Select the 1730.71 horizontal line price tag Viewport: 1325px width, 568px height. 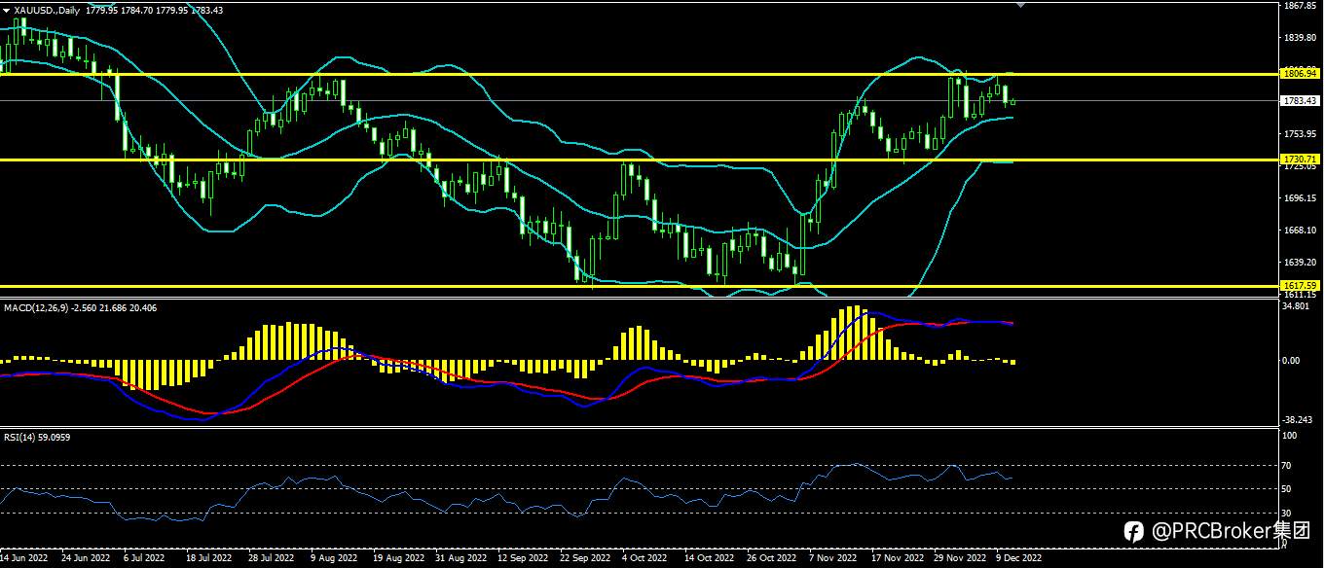1300,159
